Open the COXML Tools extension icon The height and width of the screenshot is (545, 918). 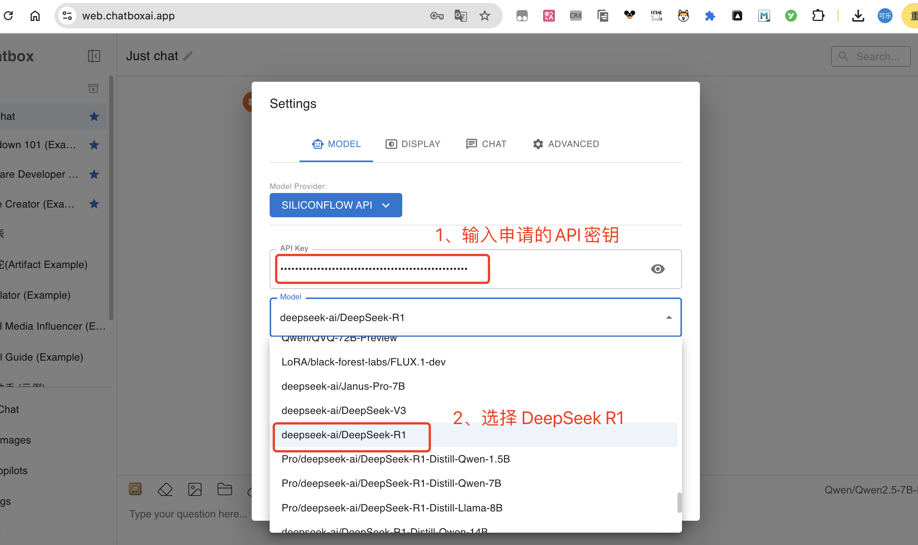coord(656,16)
